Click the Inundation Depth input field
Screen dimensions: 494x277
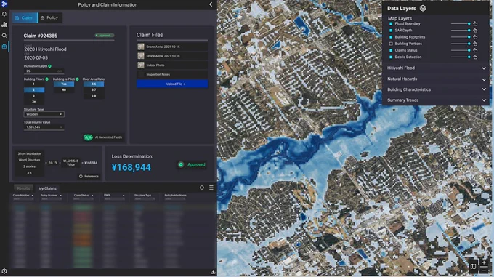click(44, 71)
